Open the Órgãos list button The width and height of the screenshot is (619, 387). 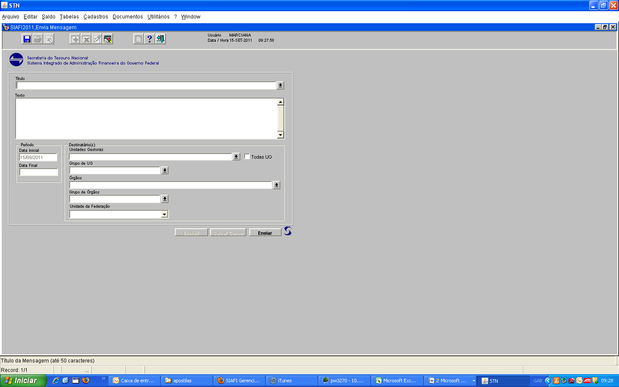pos(276,185)
